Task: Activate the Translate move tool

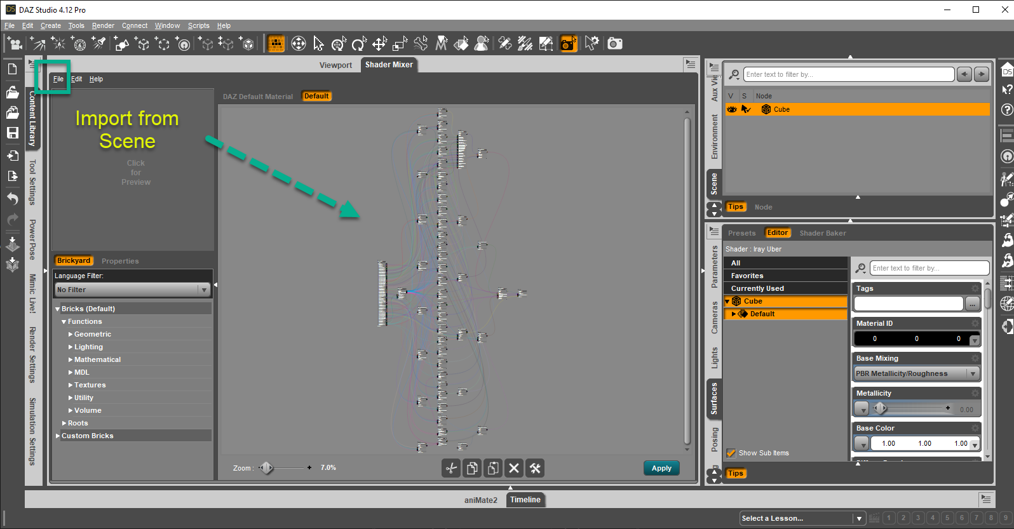Action: click(x=379, y=43)
